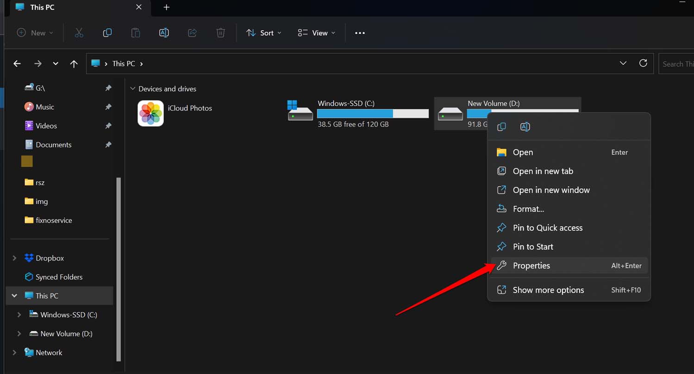Image resolution: width=694 pixels, height=374 pixels.
Task: Choose Format... in context menu
Action: (x=528, y=209)
